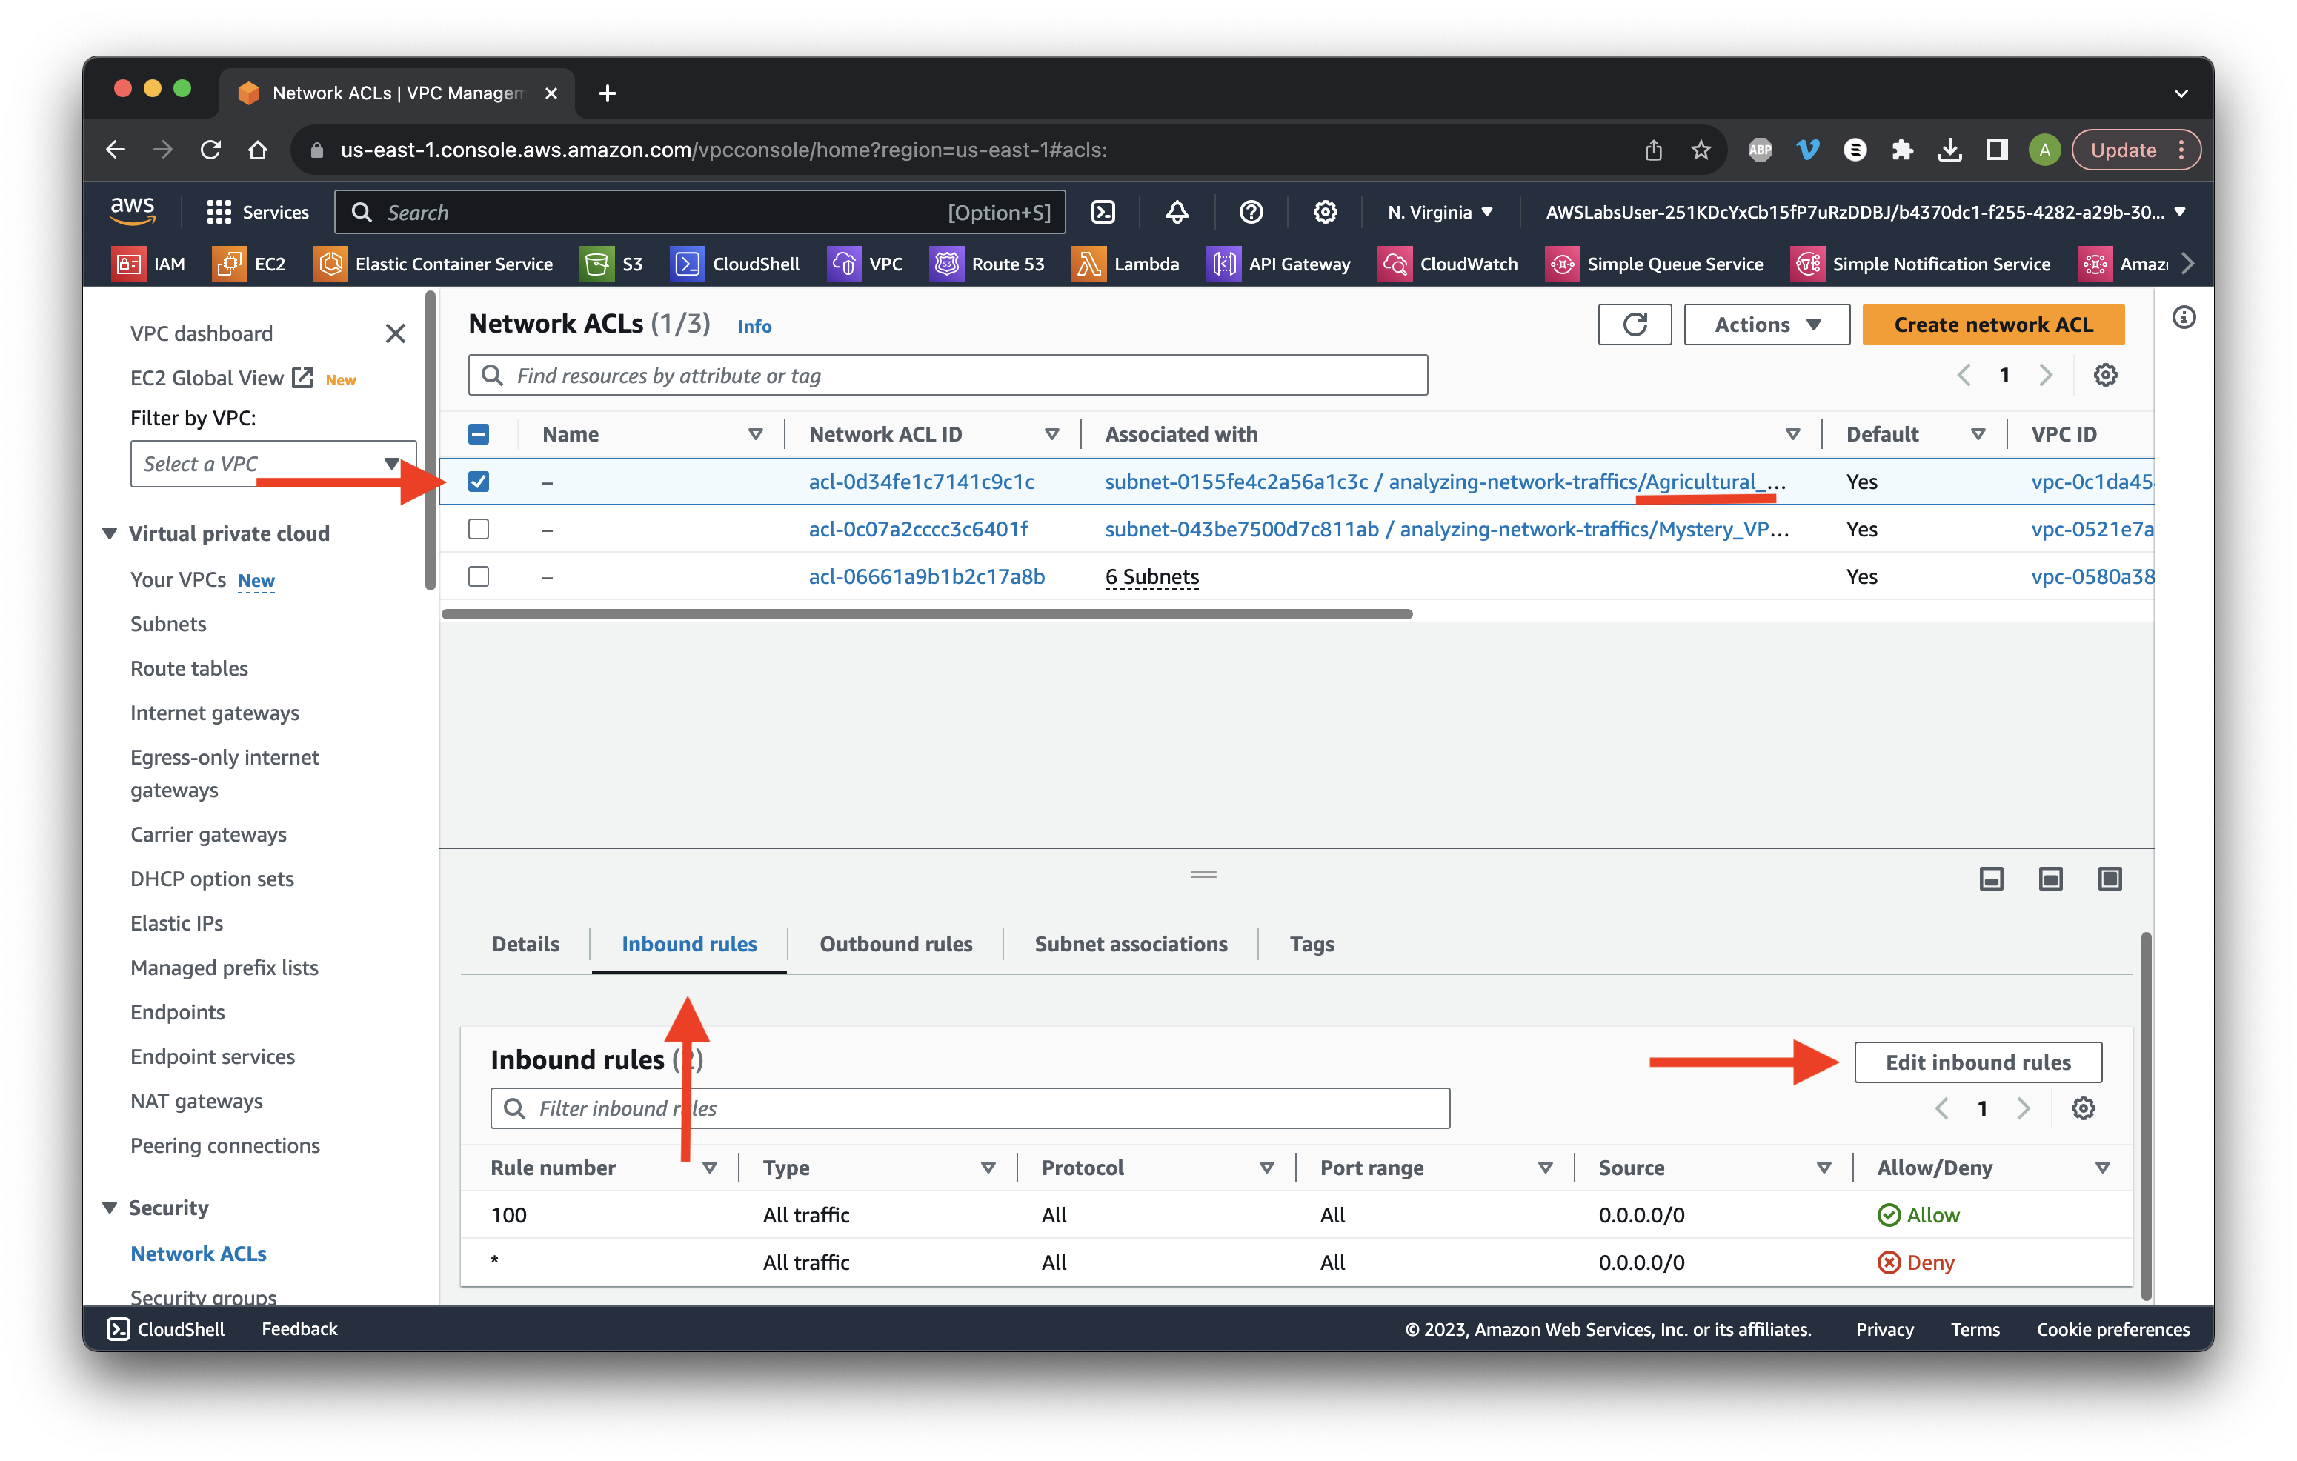Image resolution: width=2297 pixels, height=1461 pixels.
Task: Open the acl-0c07a2cccc3c6401f link
Action: (917, 529)
